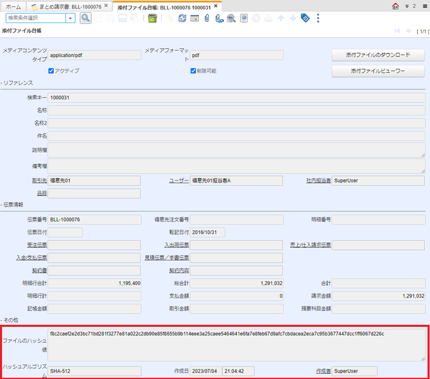
Task: Click the 検索キー field showing 1000031
Action: (x=236, y=98)
